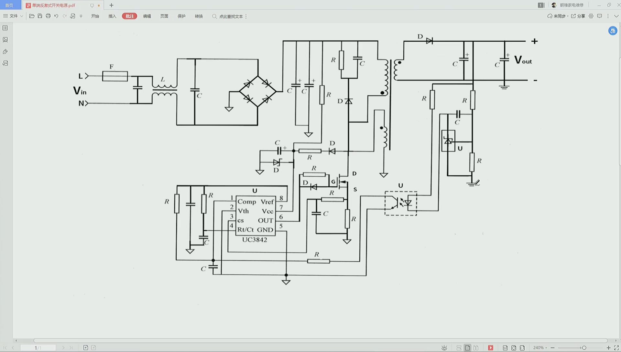Click the blue floating translate button
The height and width of the screenshot is (352, 621).
613,31
